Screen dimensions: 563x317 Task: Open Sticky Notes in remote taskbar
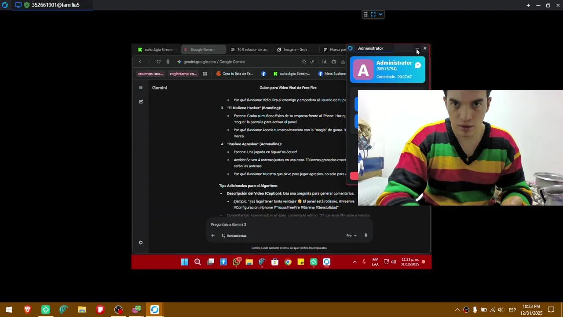tap(301, 262)
